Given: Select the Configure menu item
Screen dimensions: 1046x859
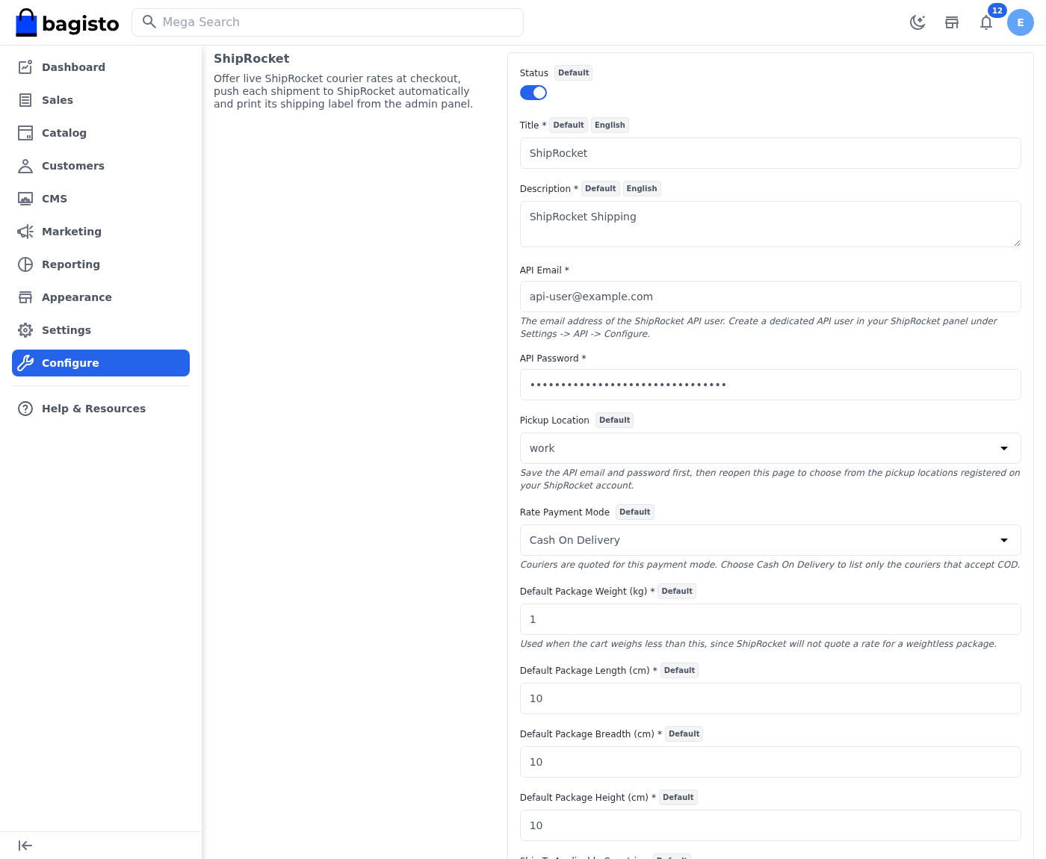Looking at the screenshot, I should (x=101, y=363).
